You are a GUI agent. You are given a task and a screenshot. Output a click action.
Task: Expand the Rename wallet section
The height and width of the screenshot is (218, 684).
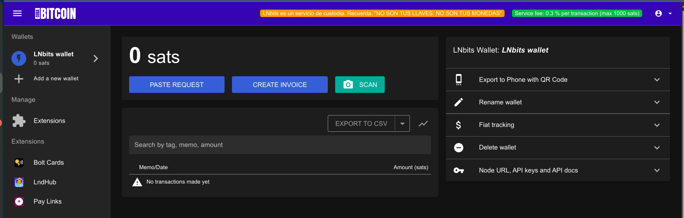pos(558,102)
